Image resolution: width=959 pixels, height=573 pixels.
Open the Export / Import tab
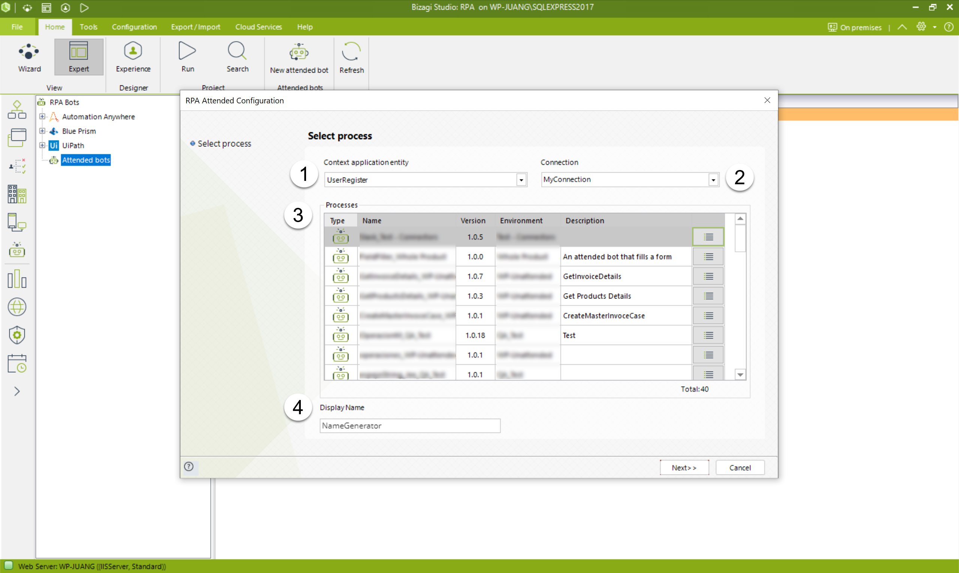[196, 27]
